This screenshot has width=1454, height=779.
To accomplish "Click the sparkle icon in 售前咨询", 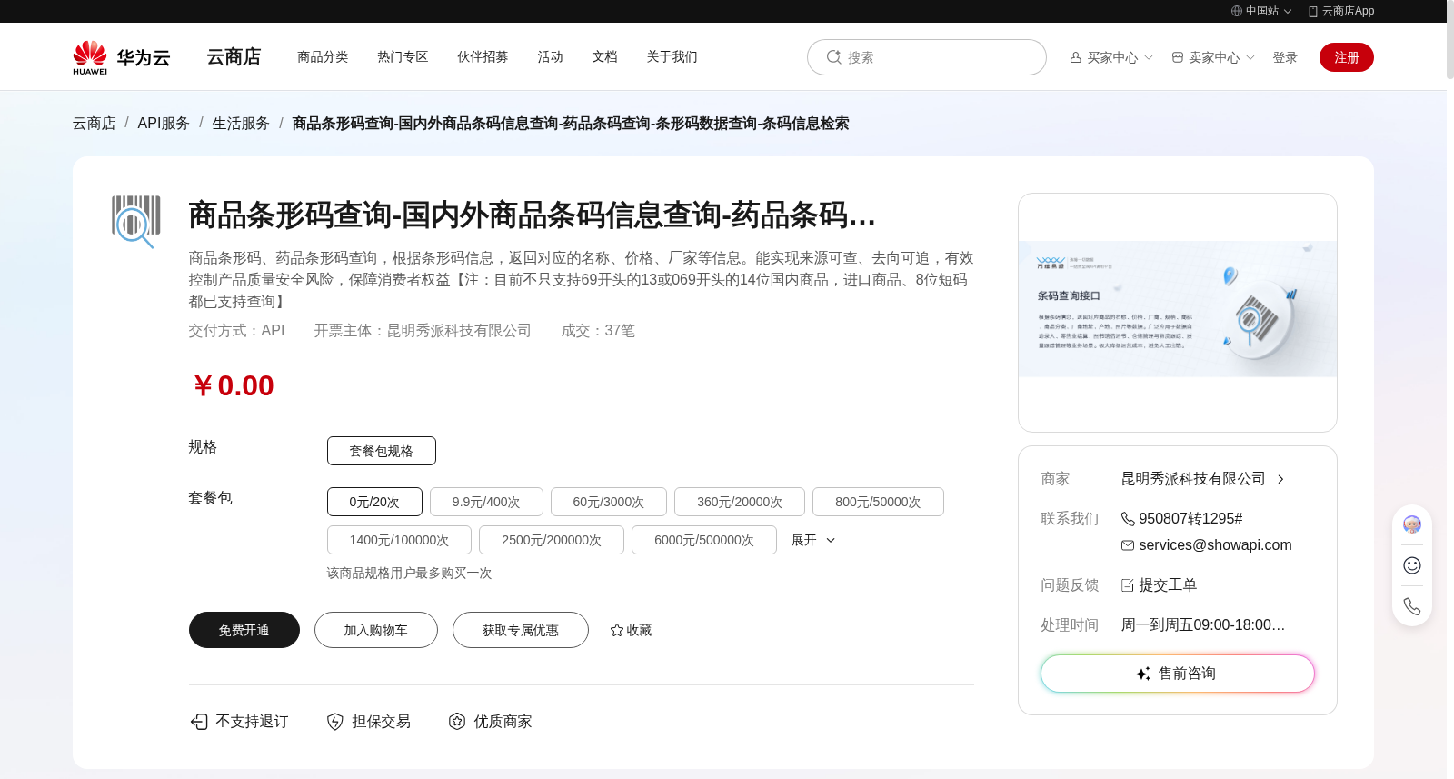I will click(x=1143, y=674).
